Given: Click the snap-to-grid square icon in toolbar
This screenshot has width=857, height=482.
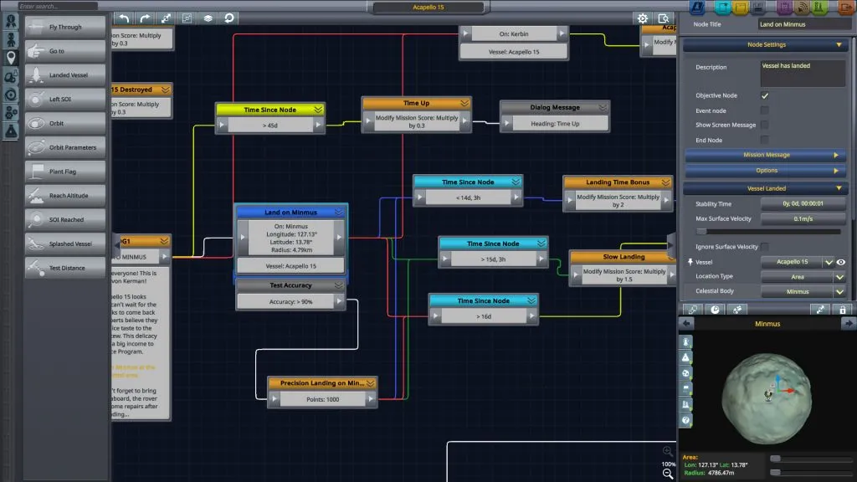Looking at the screenshot, I should point(187,18).
